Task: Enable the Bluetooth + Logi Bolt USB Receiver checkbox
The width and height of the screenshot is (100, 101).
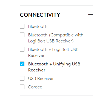Action: click(22, 49)
